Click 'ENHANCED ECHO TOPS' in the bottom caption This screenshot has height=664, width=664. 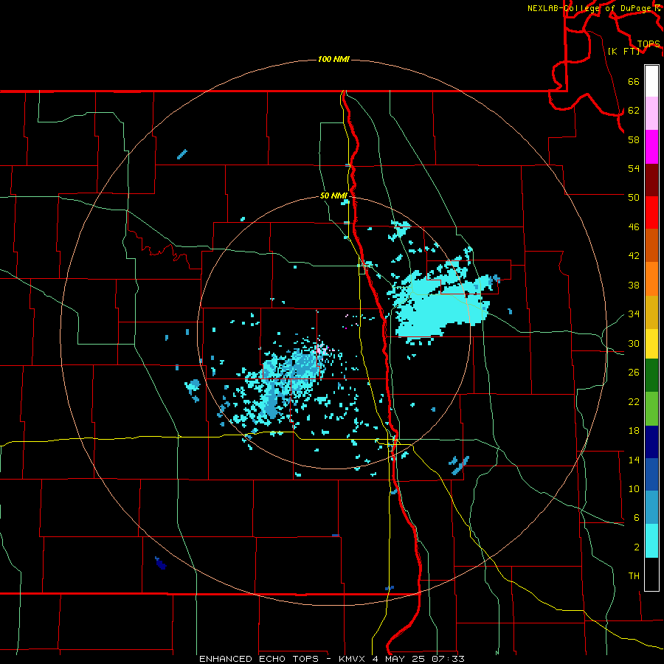click(x=259, y=659)
